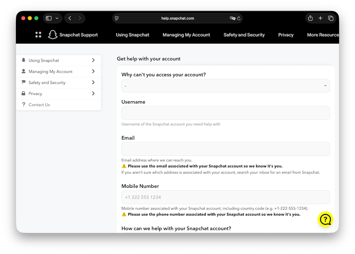Click the Safari sidebar toggle icon

click(49, 18)
